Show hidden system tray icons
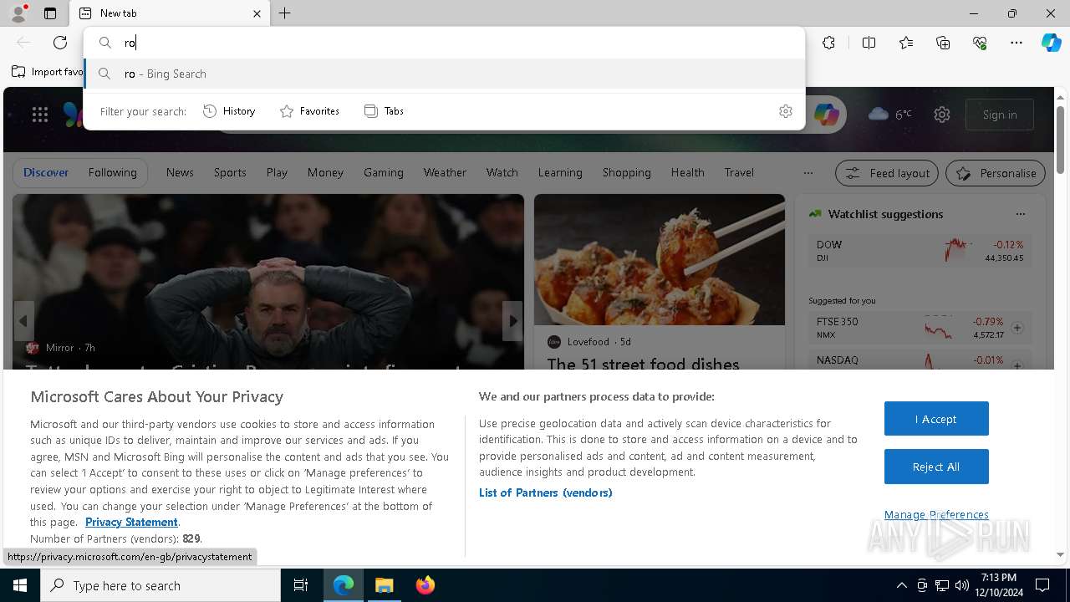Viewport: 1070px width, 602px height. click(x=901, y=585)
